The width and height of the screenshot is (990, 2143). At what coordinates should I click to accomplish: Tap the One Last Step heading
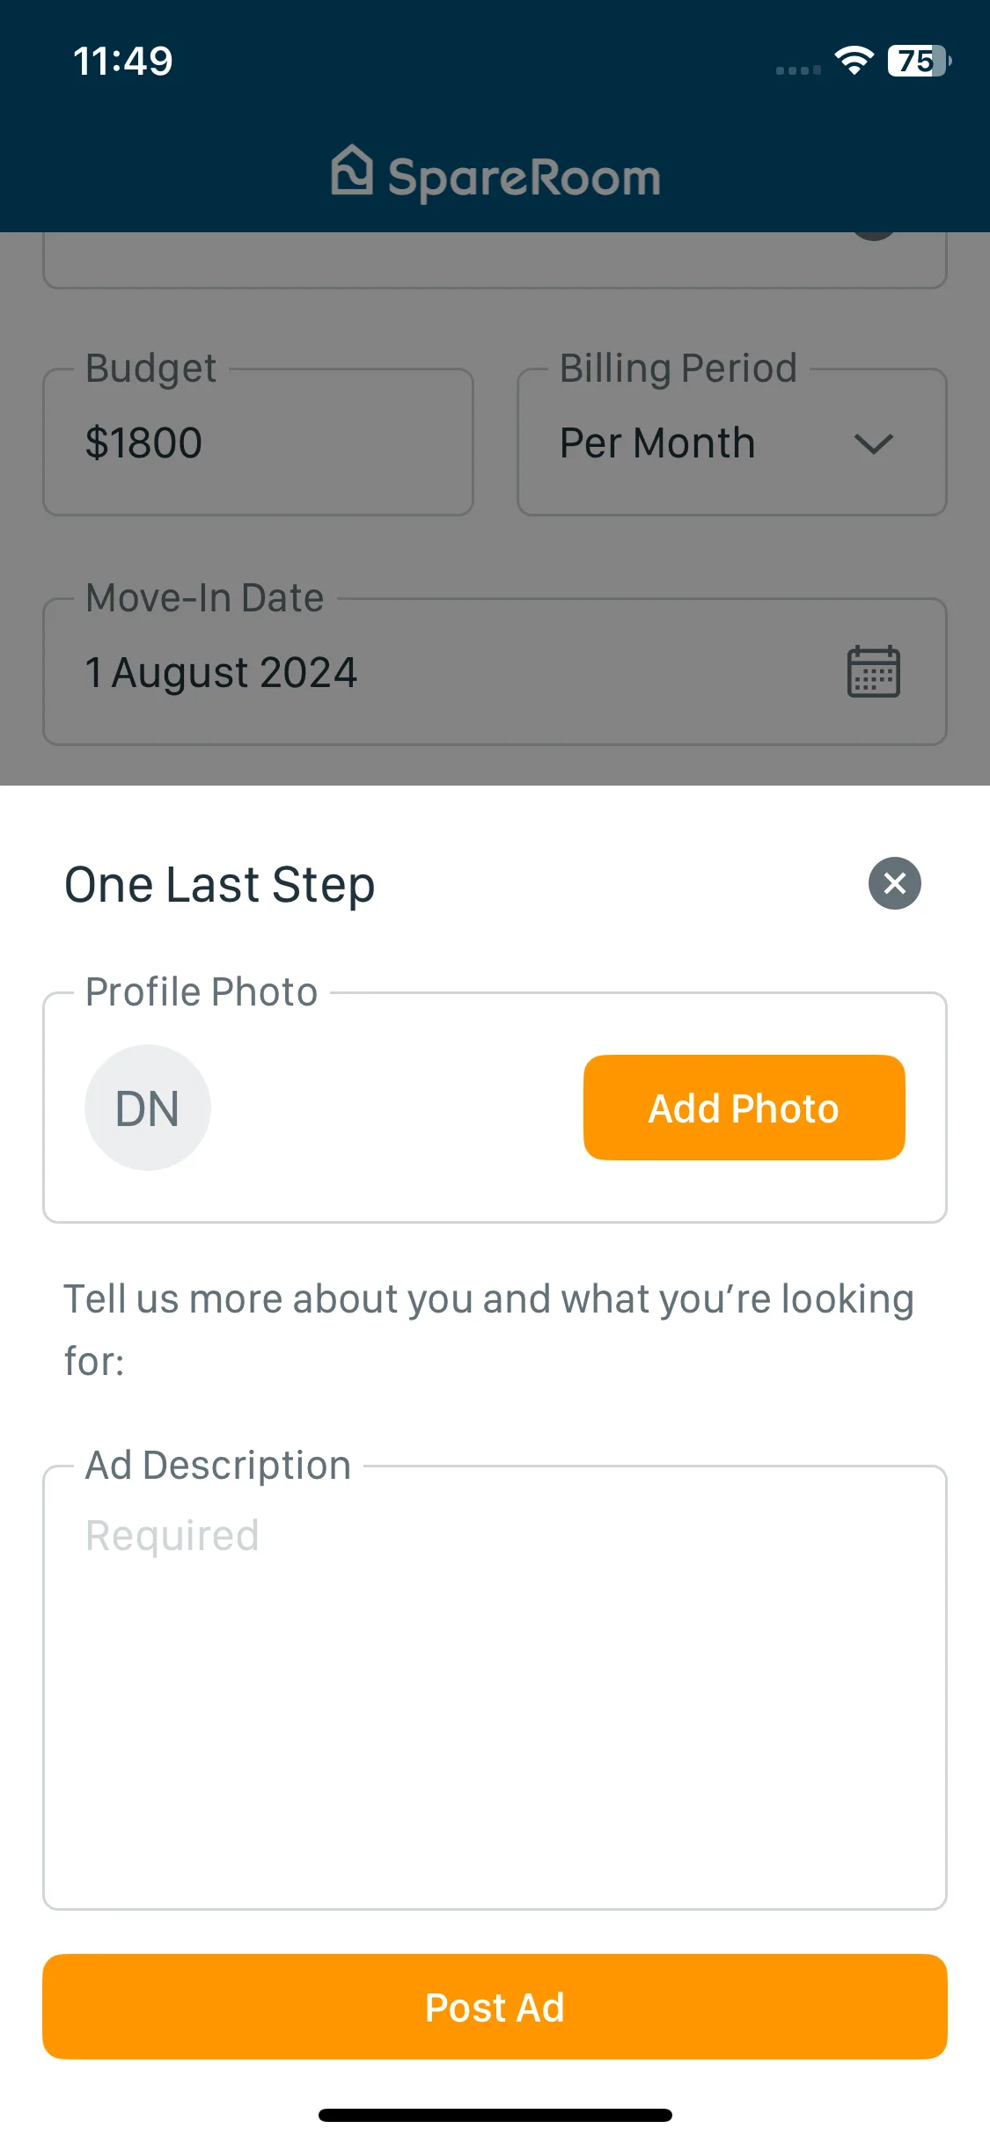click(220, 884)
